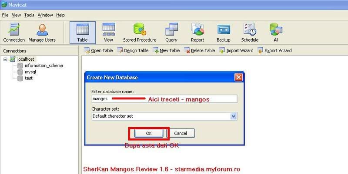The image size is (348, 174).
Task: Select the Table toolbar icon
Action: 82,33
